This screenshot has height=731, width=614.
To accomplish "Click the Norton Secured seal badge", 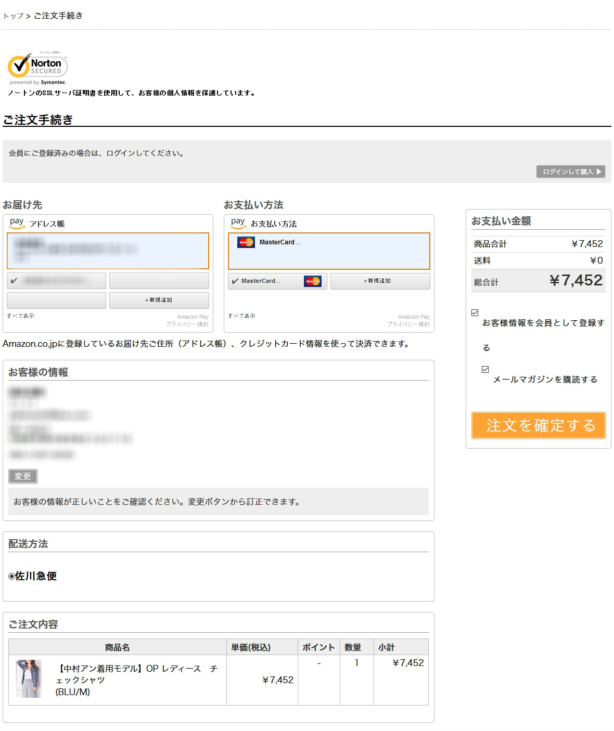I will coord(37,68).
